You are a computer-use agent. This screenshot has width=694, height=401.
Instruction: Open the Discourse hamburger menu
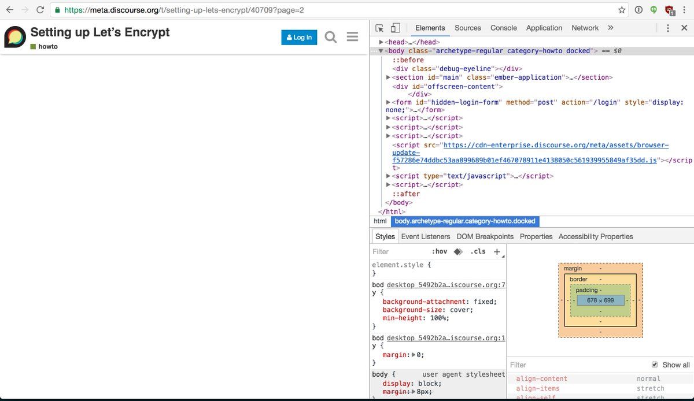coord(352,37)
